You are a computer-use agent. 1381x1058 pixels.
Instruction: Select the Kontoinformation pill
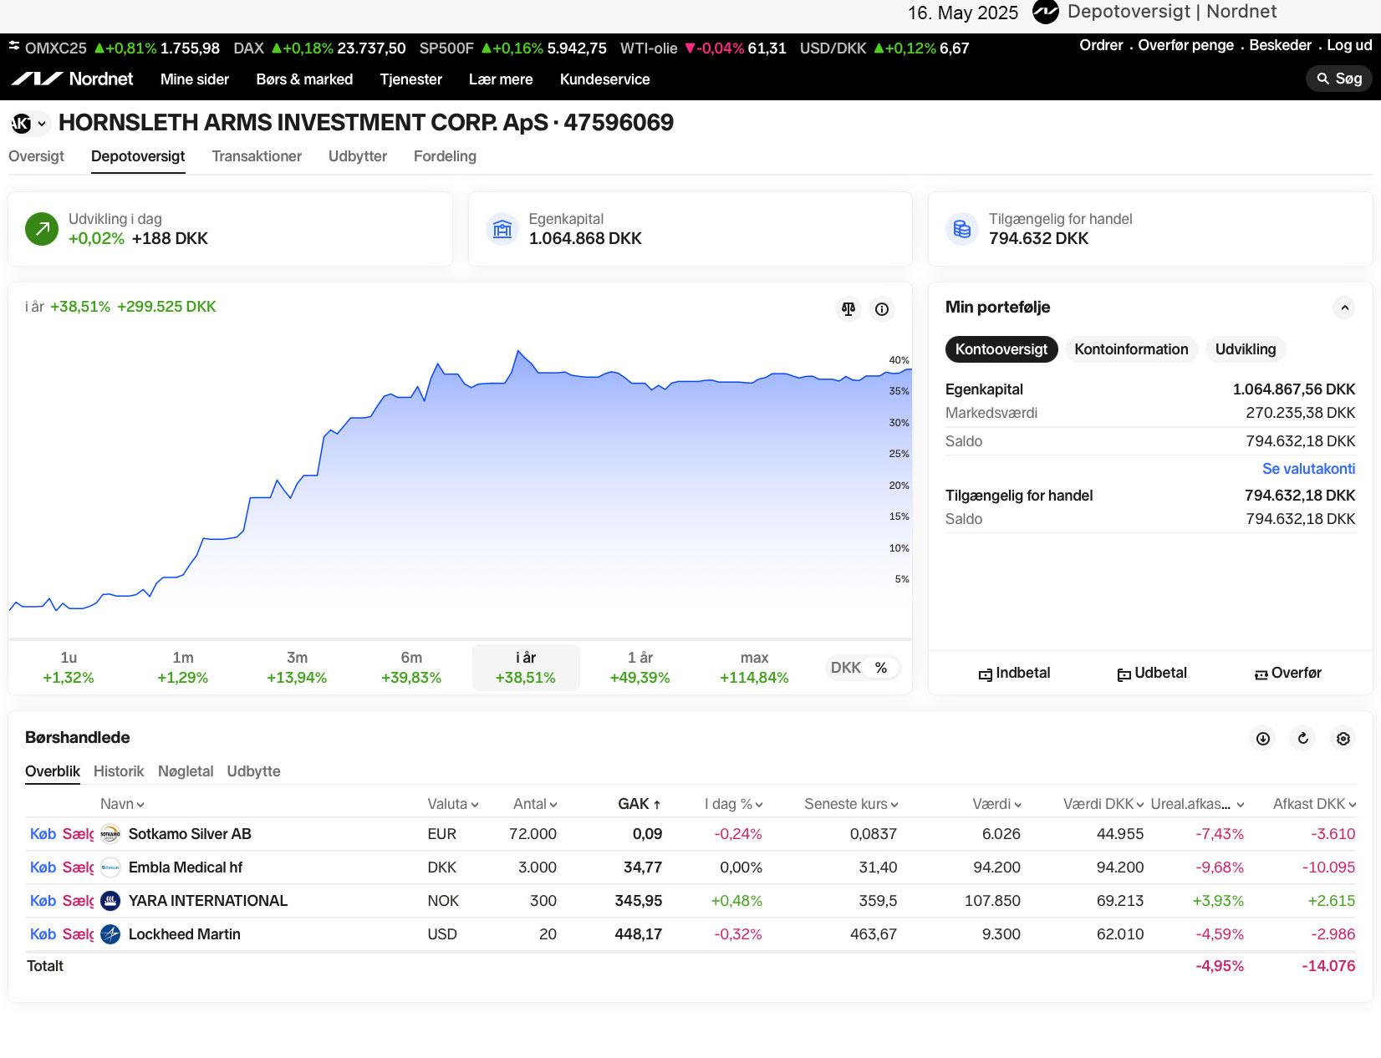(1131, 349)
